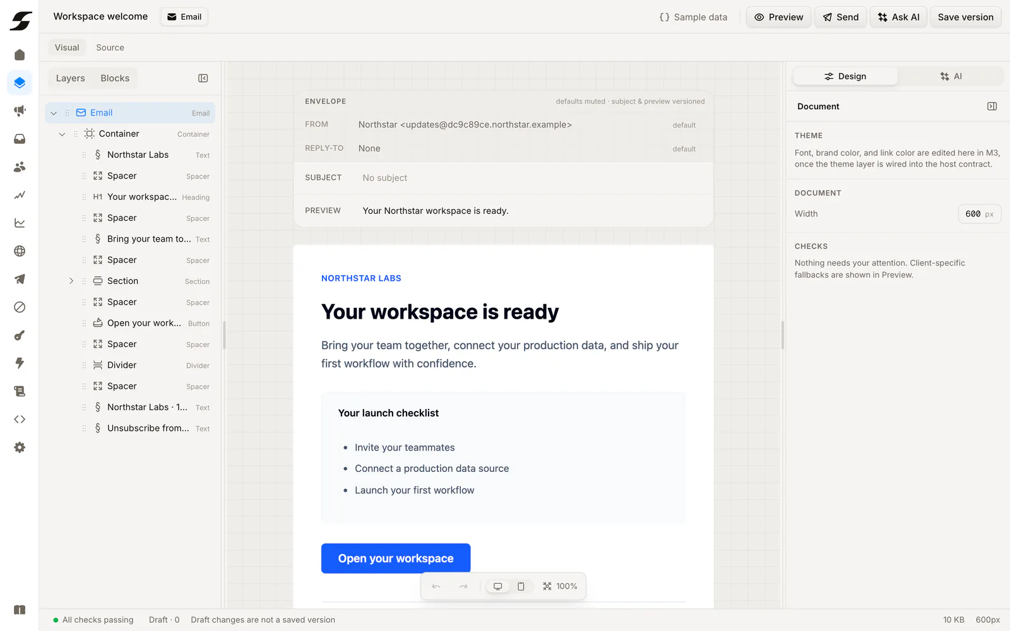Click Open your workspace button in email
1010x631 pixels.
click(396, 558)
